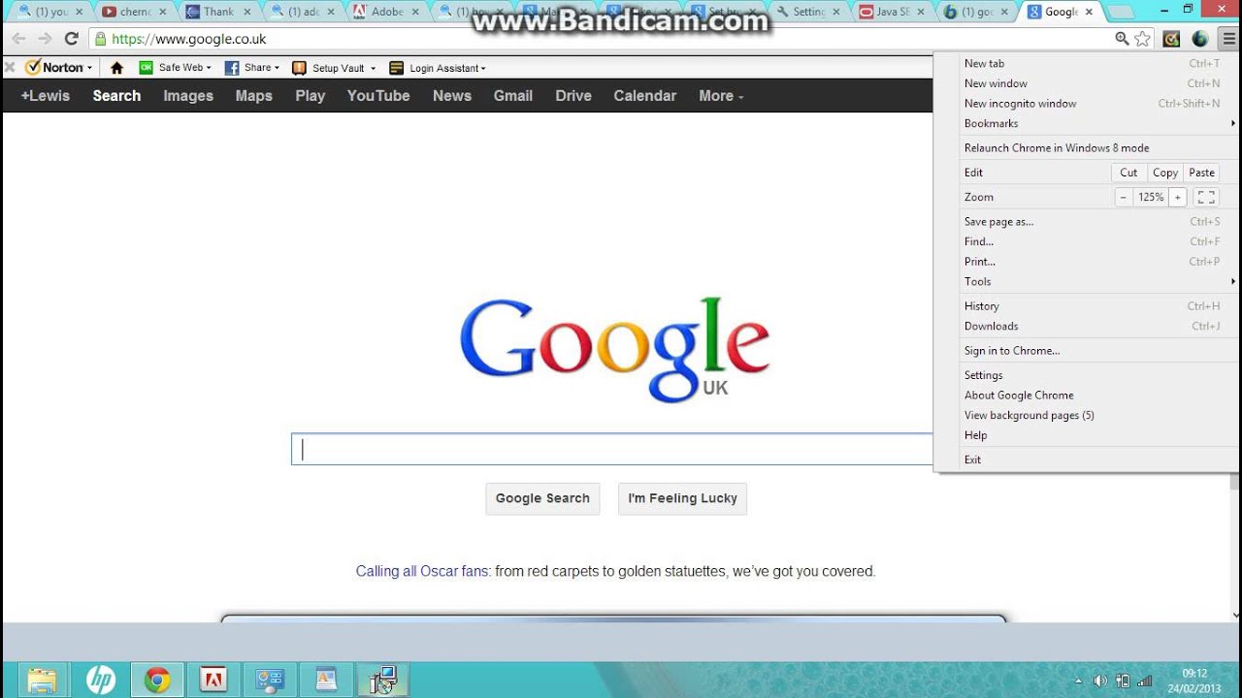Screen dimensions: 1242x698
Task: Open the Safe Web dropdown
Action: point(175,68)
